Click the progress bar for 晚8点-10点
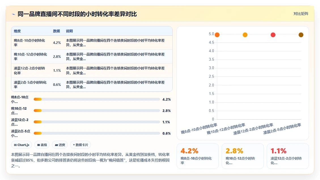This screenshot has height=180, width=320. [x=97, y=99]
